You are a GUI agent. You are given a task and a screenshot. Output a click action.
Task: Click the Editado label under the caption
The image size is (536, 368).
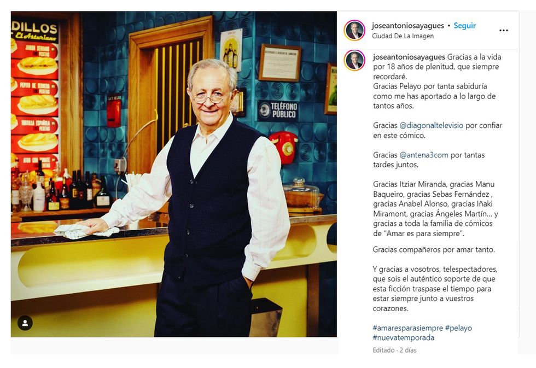pyautogui.click(x=384, y=351)
